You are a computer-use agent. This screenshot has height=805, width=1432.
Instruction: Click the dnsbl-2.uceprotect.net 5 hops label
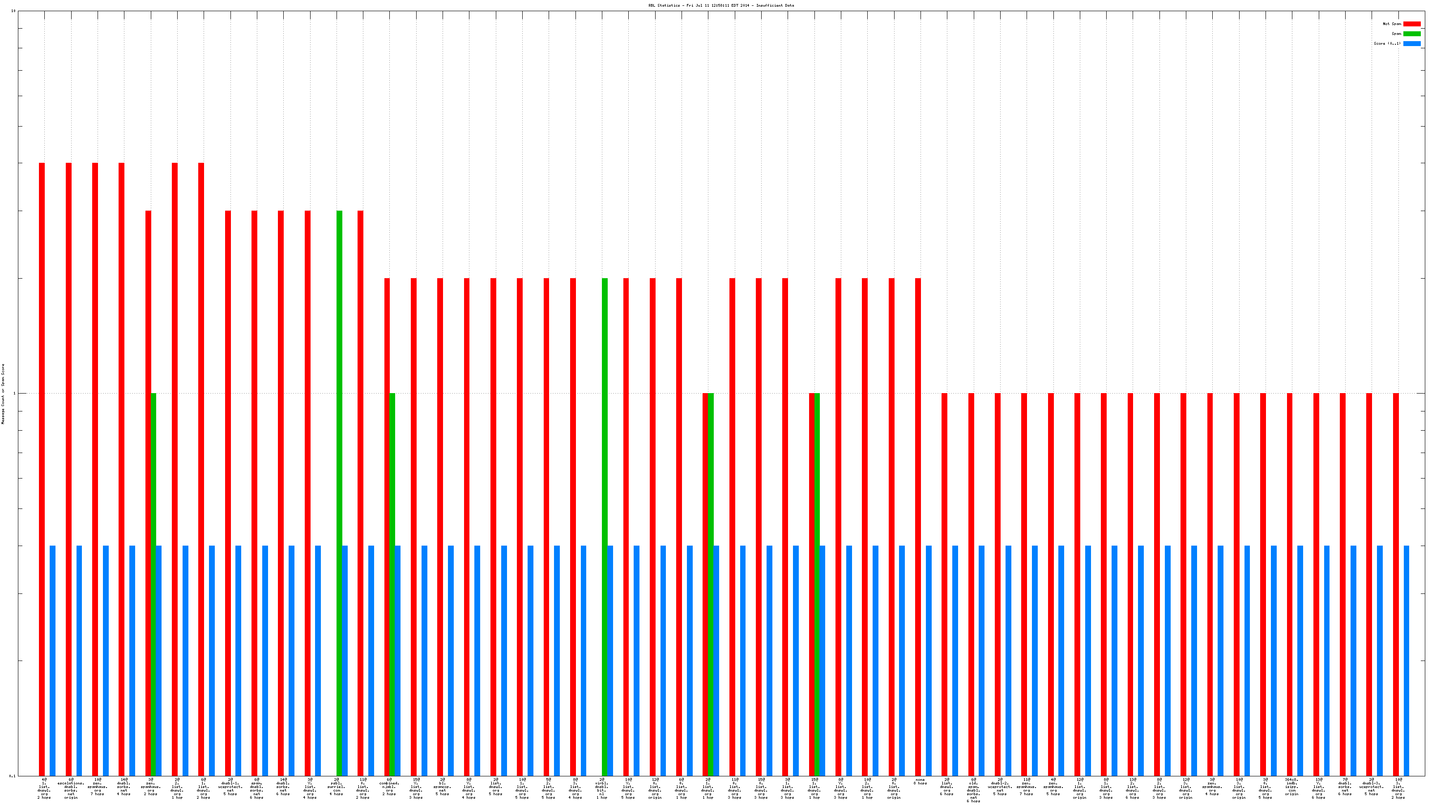1000,787
